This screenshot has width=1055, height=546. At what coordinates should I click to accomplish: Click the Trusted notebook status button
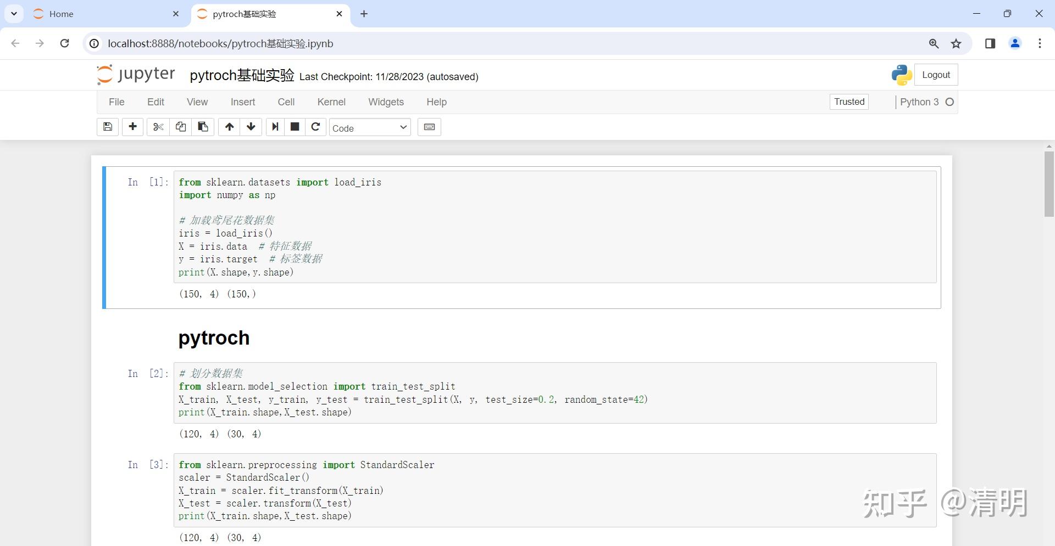click(x=848, y=102)
